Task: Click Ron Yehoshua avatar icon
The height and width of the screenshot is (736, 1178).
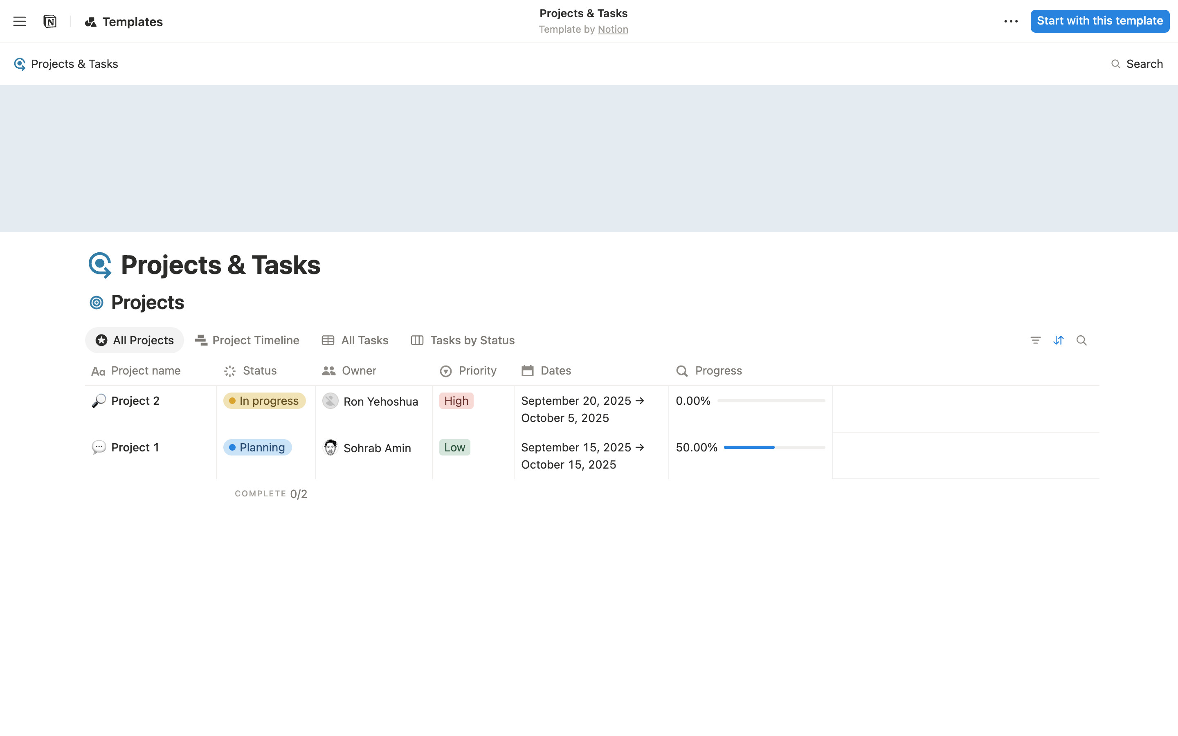Action: pyautogui.click(x=330, y=401)
